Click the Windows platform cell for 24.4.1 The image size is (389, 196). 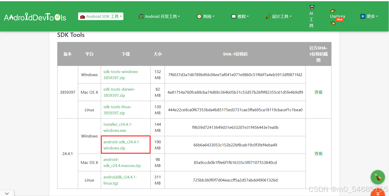pyautogui.click(x=89, y=136)
